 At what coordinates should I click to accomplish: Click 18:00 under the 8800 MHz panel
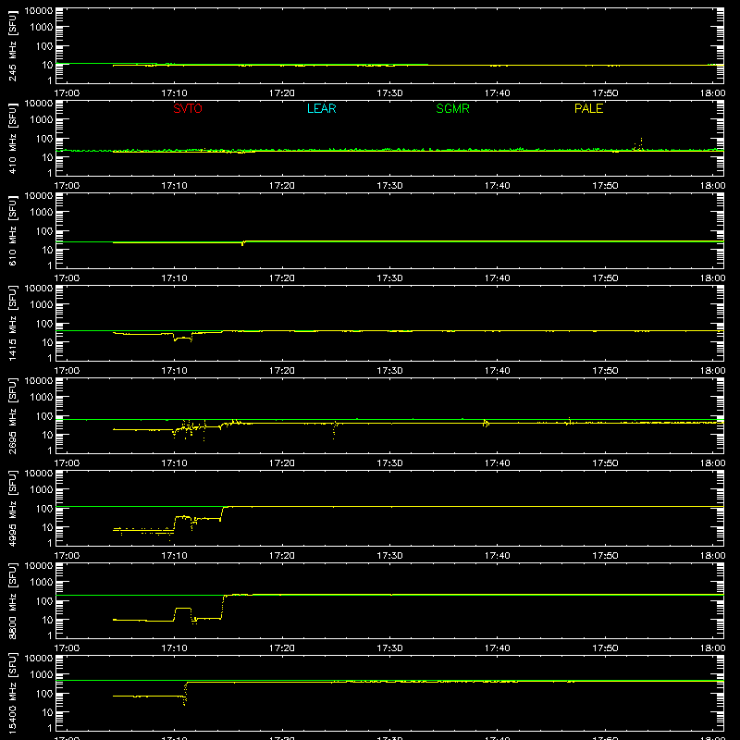[x=712, y=648]
